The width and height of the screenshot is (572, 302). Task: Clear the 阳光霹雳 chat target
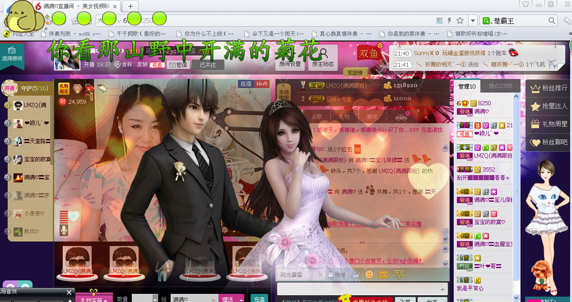pos(320,274)
